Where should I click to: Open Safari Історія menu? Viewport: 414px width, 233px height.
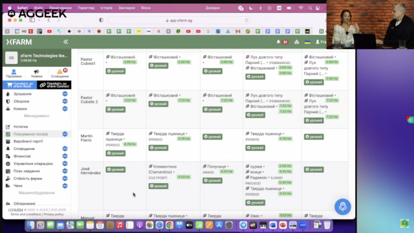(x=106, y=8)
